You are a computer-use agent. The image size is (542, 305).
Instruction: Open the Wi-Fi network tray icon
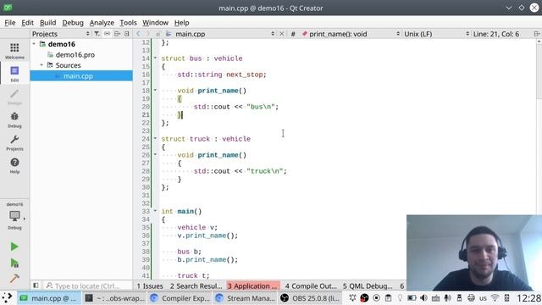coord(495,297)
